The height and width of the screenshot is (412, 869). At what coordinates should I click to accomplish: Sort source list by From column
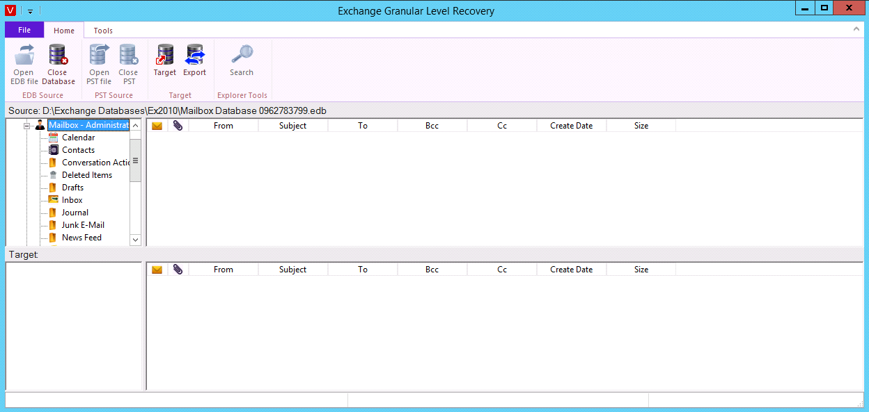pyautogui.click(x=224, y=126)
